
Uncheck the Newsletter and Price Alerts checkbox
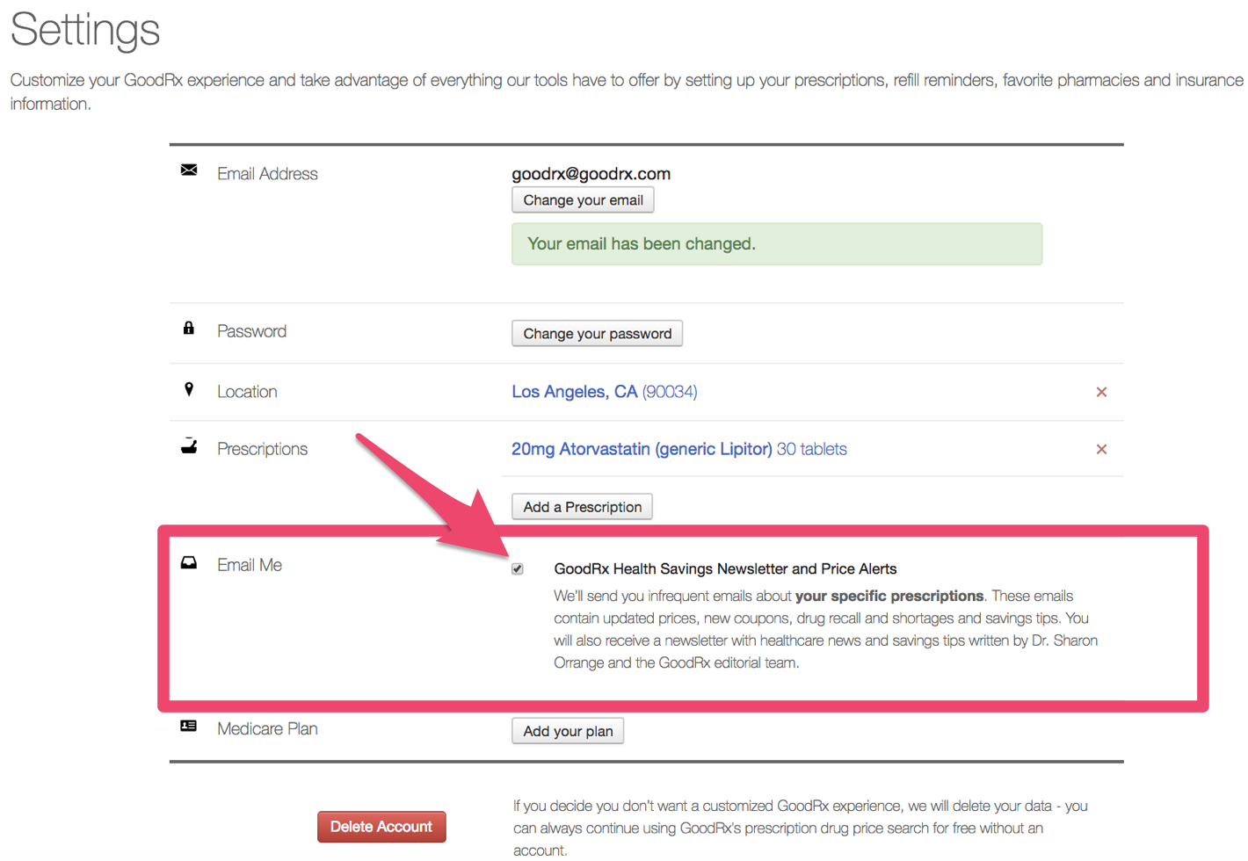tap(518, 568)
